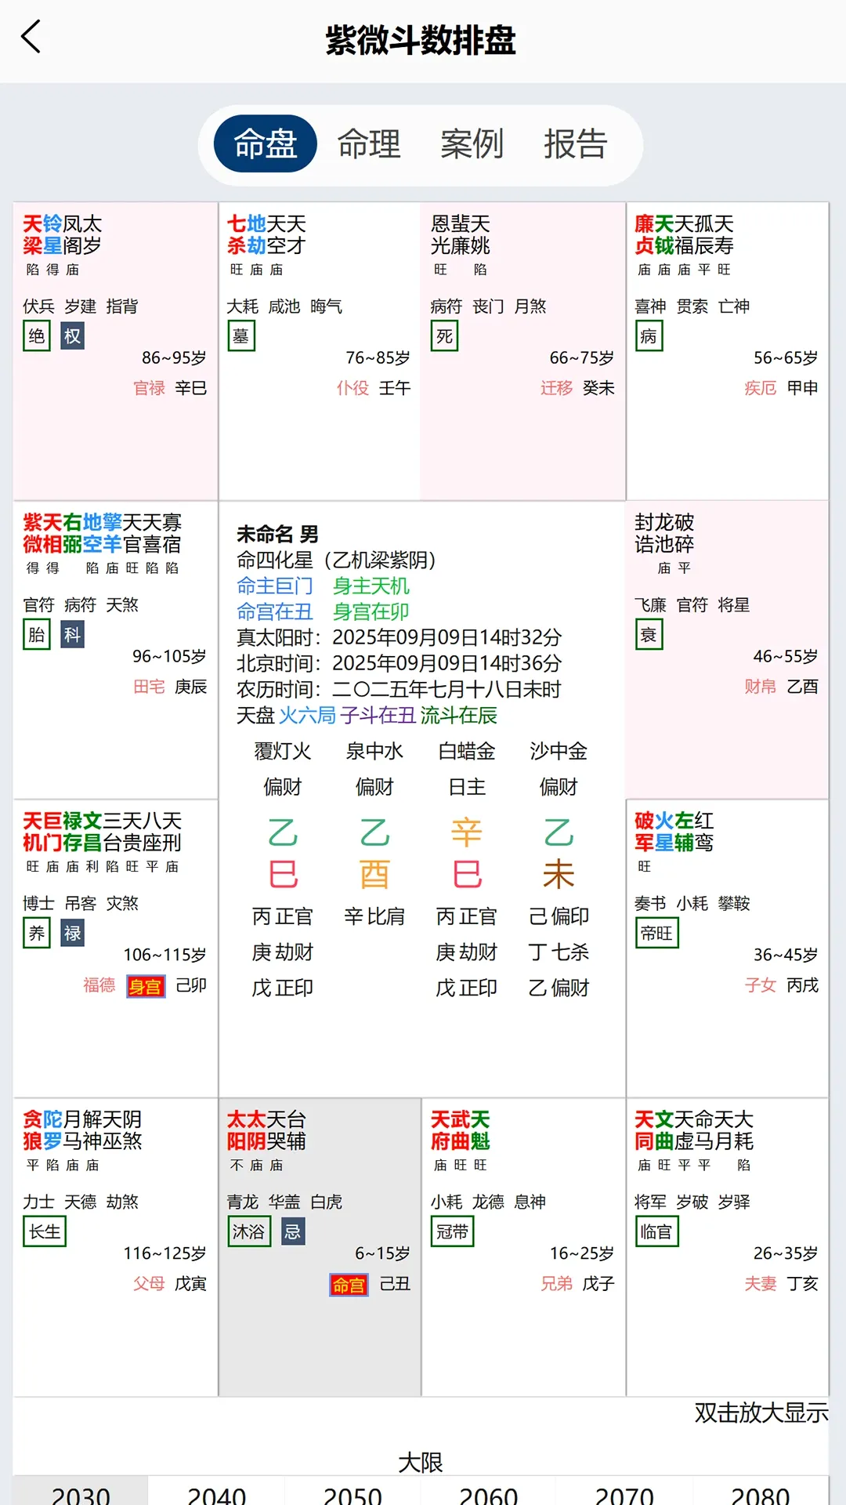Screen dimensions: 846x1505
Task: Tap 命宫在丑 text
Action: click(x=275, y=611)
